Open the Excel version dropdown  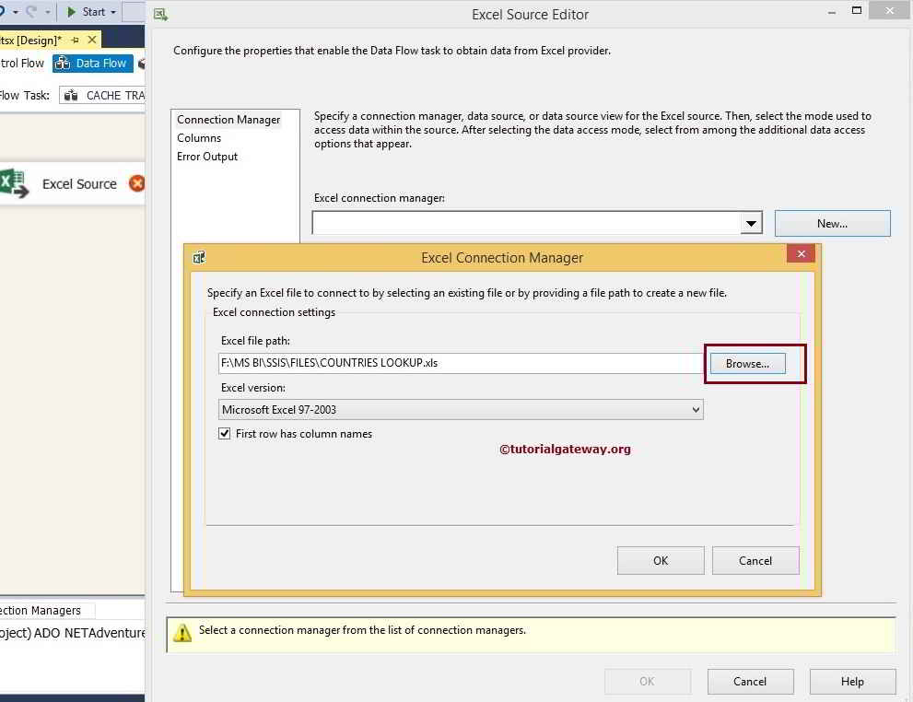pyautogui.click(x=696, y=409)
